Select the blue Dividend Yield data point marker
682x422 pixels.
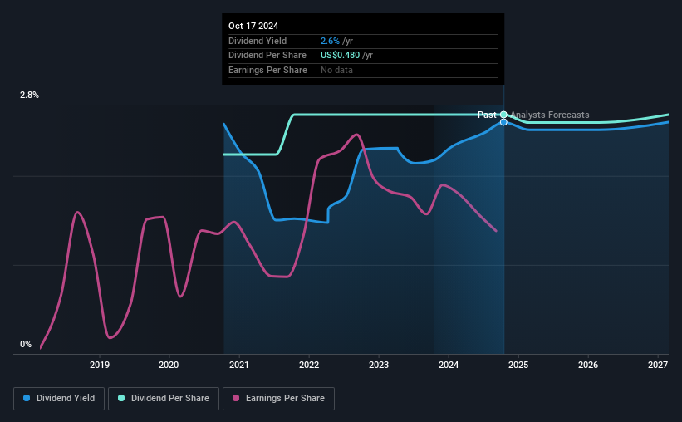(503, 122)
